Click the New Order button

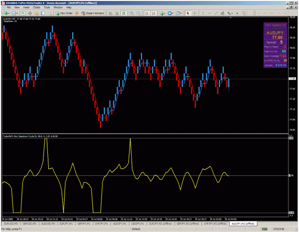click(x=64, y=13)
